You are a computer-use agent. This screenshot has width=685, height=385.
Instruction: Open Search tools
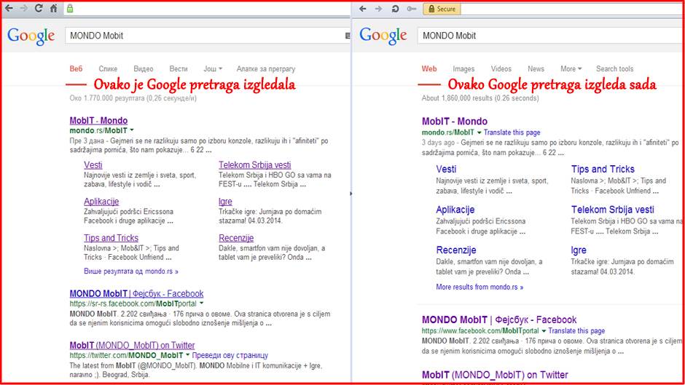[614, 68]
